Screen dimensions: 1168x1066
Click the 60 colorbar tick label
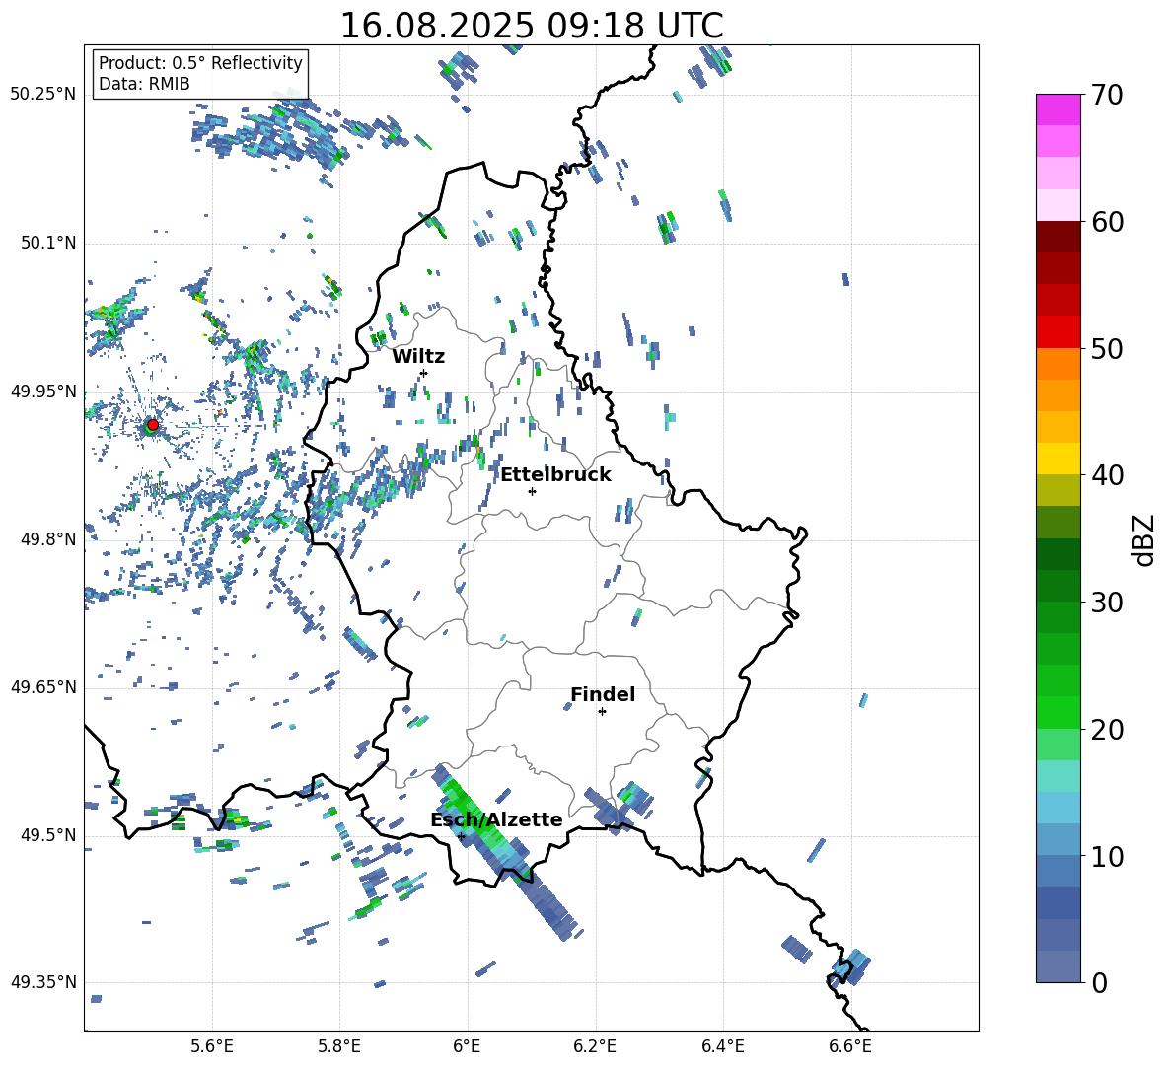pos(1107,222)
